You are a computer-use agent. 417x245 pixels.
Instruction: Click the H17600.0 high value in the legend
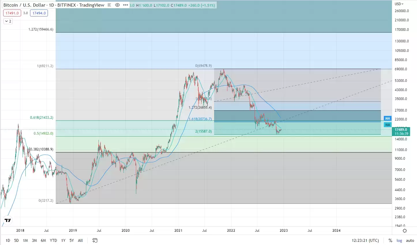tap(144, 5)
